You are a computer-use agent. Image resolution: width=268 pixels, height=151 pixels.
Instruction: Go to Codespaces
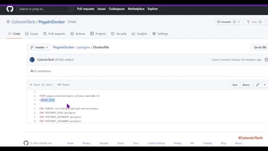(x=116, y=9)
